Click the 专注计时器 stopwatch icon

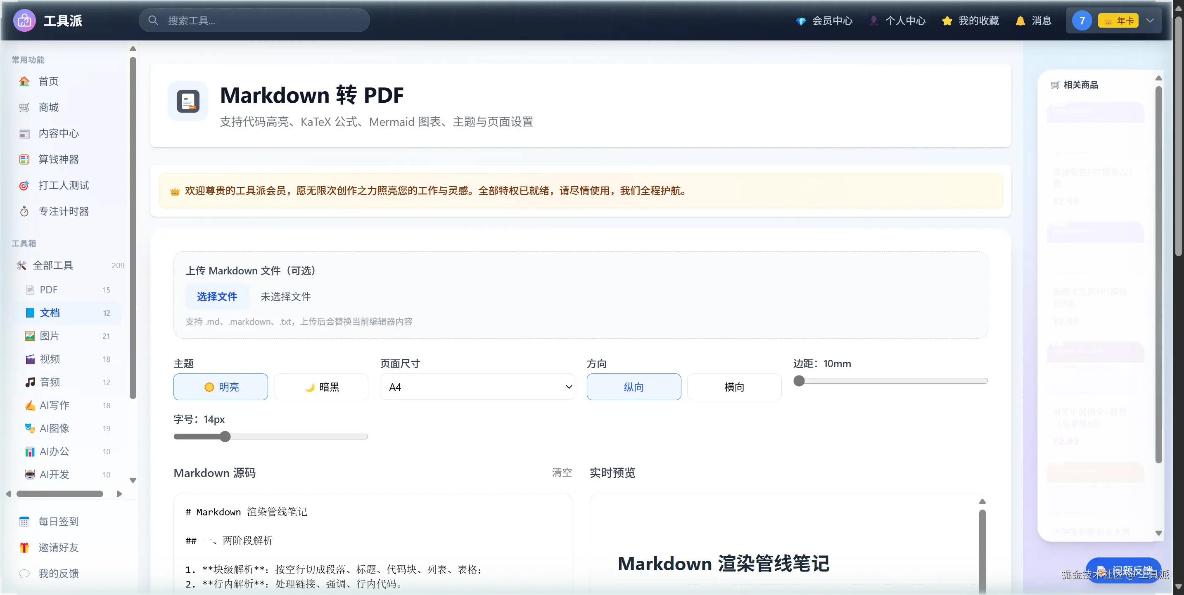point(24,212)
